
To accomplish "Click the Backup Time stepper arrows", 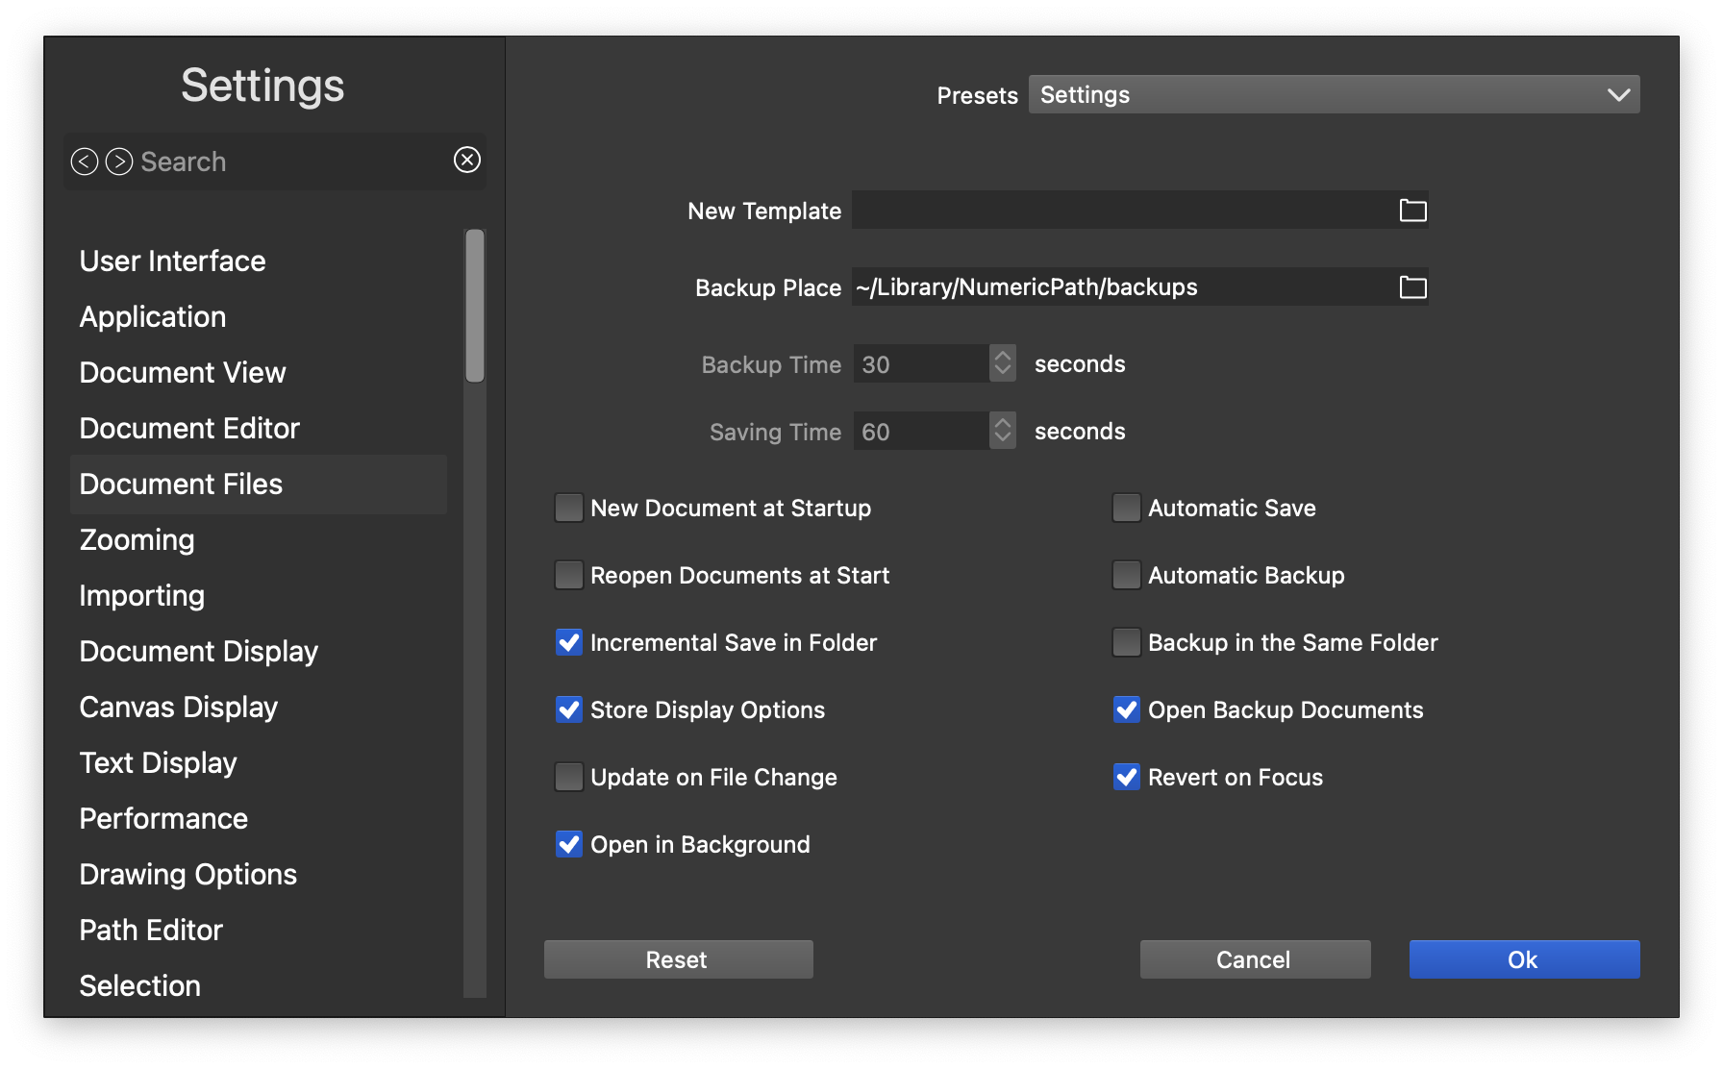I will [x=1003, y=363].
